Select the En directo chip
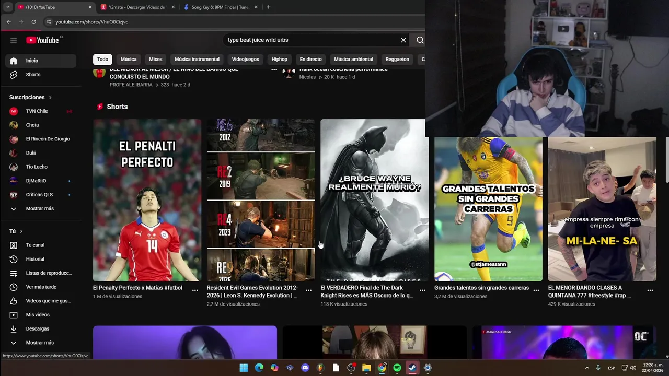The width and height of the screenshot is (669, 376). [310, 59]
